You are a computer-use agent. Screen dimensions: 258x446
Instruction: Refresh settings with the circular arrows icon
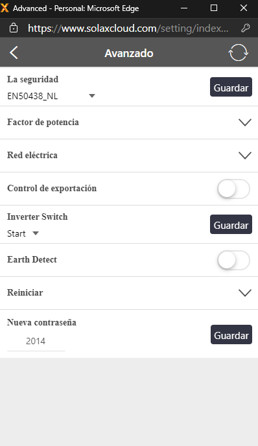pyautogui.click(x=239, y=53)
